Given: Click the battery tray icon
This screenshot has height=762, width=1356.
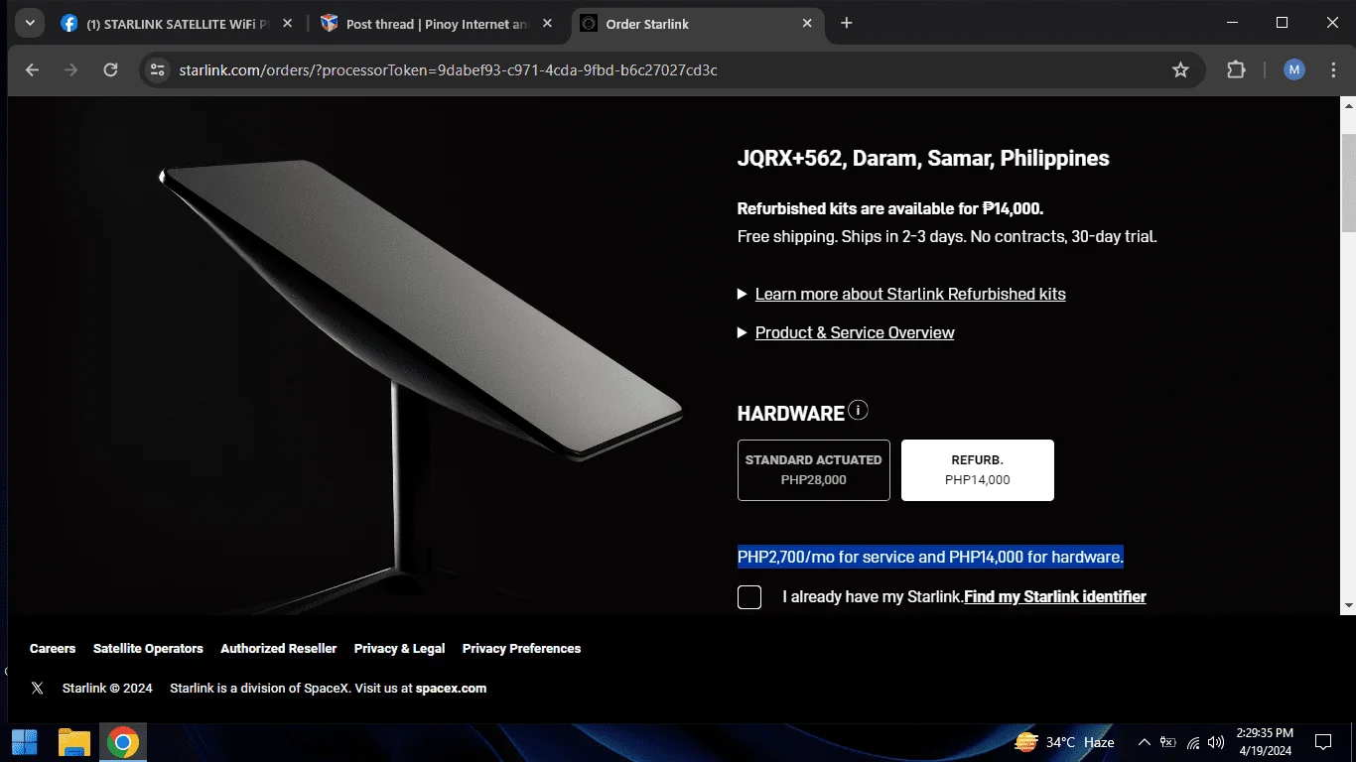Looking at the screenshot, I should click(x=1167, y=742).
